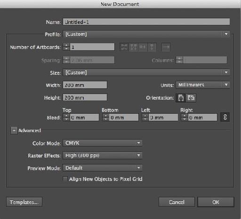Open the Color Mode CMYK dropdown
This screenshot has height=219, width=241.
pos(103,143)
